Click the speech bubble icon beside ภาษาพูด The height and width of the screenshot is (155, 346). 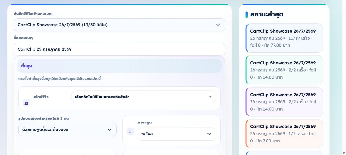pos(130,132)
